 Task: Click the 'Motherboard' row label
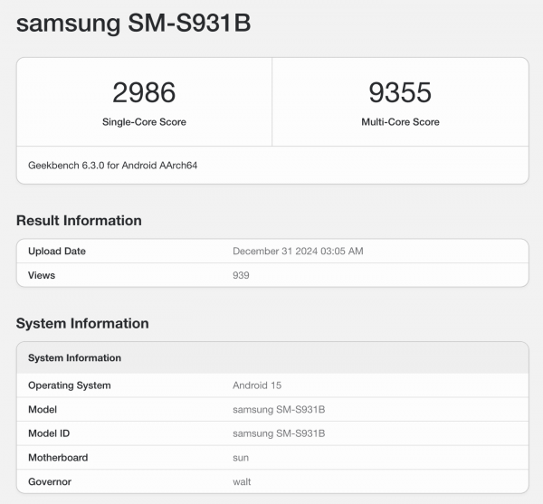58,458
